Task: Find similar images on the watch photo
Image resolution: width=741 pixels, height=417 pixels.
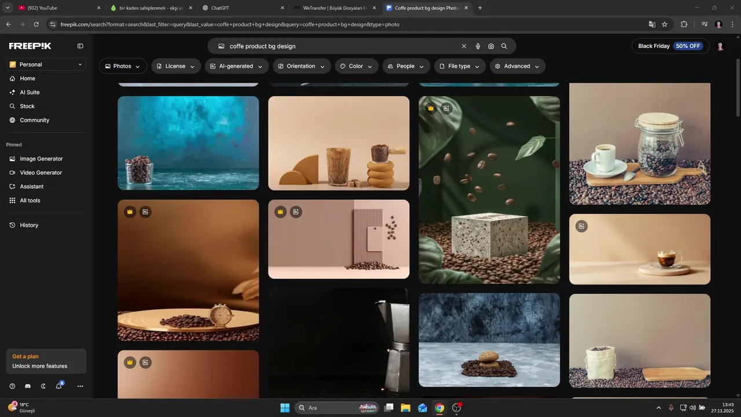Action: tap(145, 212)
